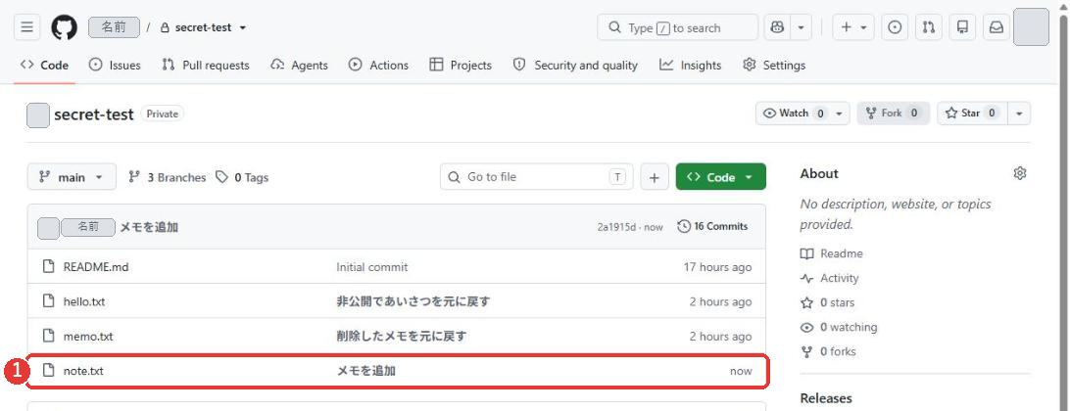Open the Copilot chat icon
Viewport: 1070px width, 411px height.
pos(777,27)
